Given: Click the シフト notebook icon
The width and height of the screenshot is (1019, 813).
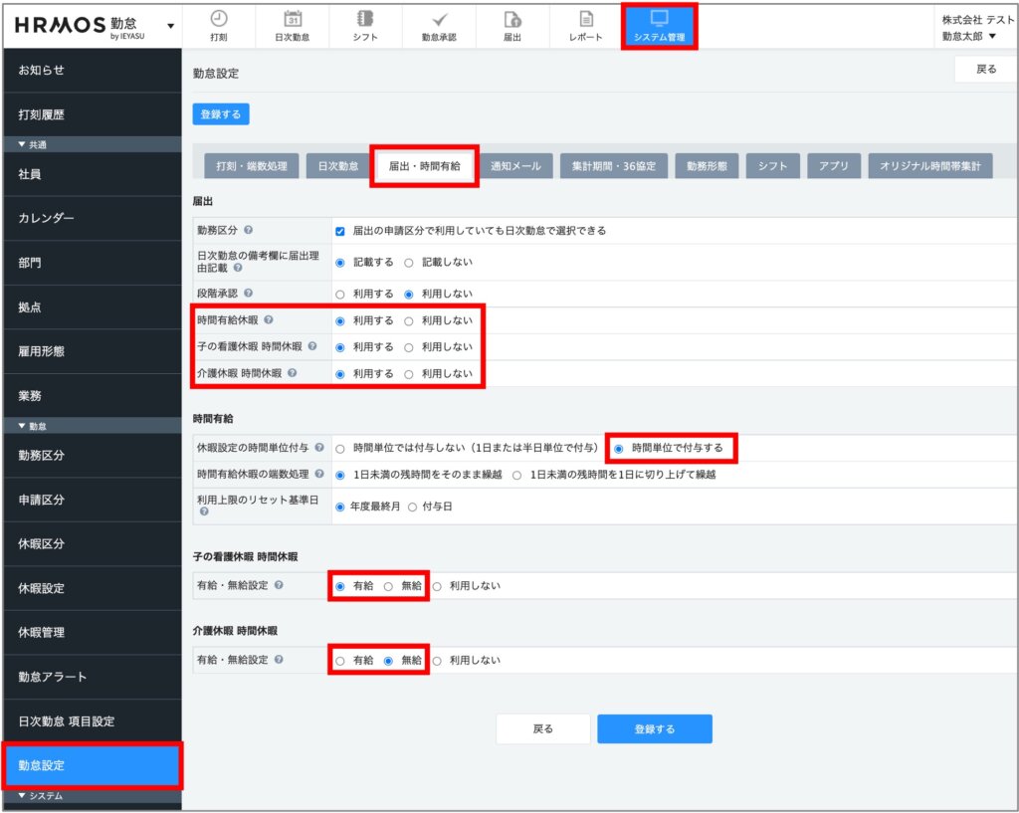Looking at the screenshot, I should pyautogui.click(x=365, y=19).
